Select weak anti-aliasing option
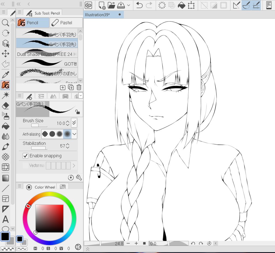The width and height of the screenshot is (275, 253). tap(52, 134)
